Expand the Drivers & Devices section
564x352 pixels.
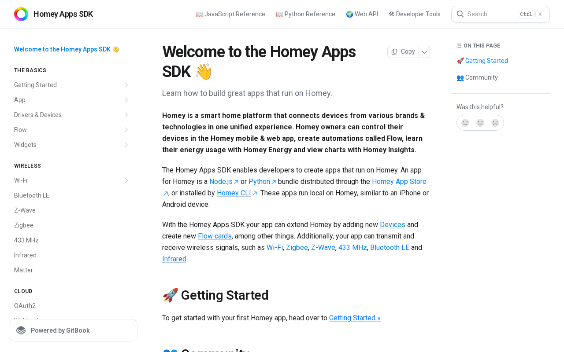(x=126, y=115)
